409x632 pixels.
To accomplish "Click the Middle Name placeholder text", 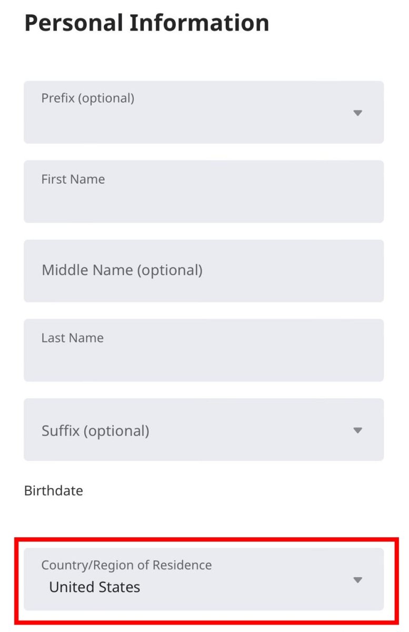I will click(x=122, y=271).
